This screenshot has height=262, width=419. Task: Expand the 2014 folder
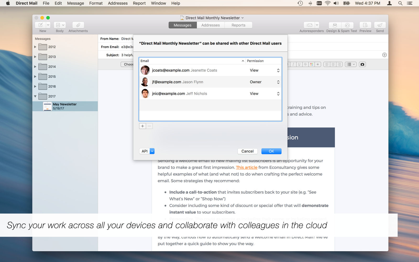coord(35,67)
